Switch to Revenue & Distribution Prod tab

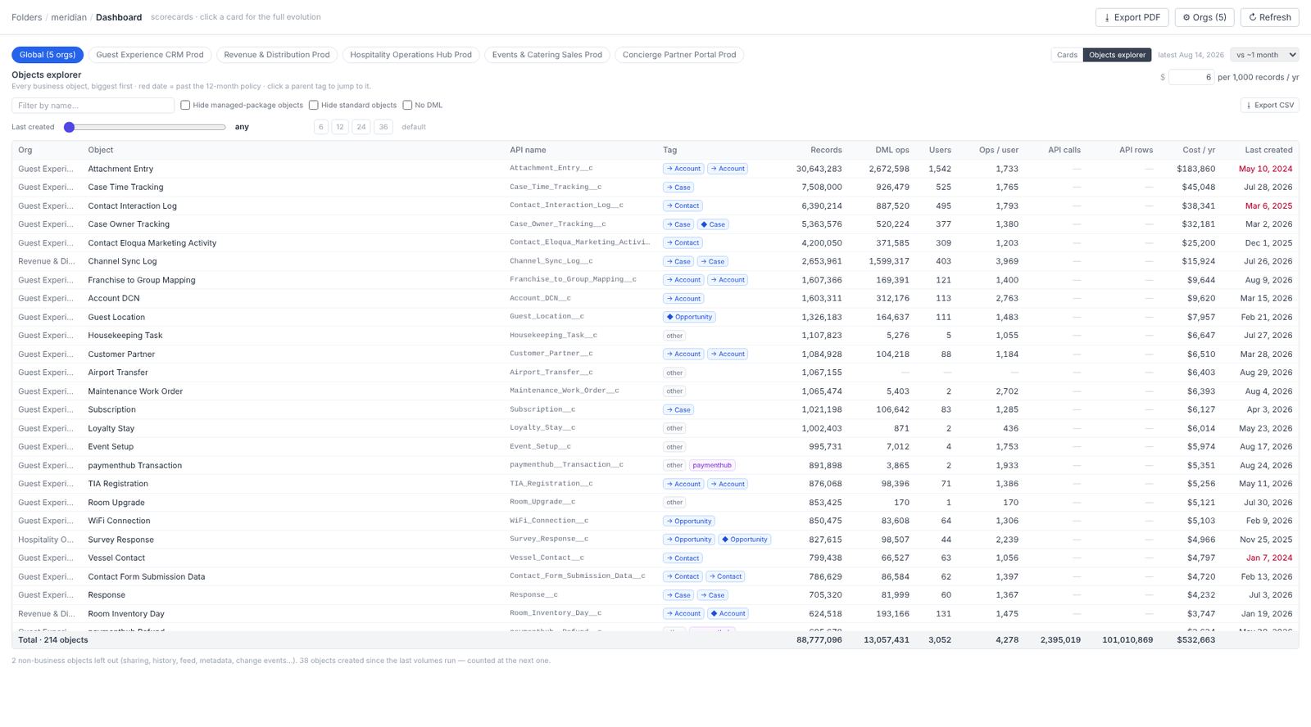tap(277, 55)
